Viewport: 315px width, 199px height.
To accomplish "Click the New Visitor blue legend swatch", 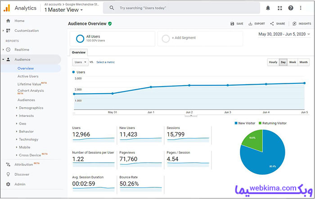I will 236,123.
